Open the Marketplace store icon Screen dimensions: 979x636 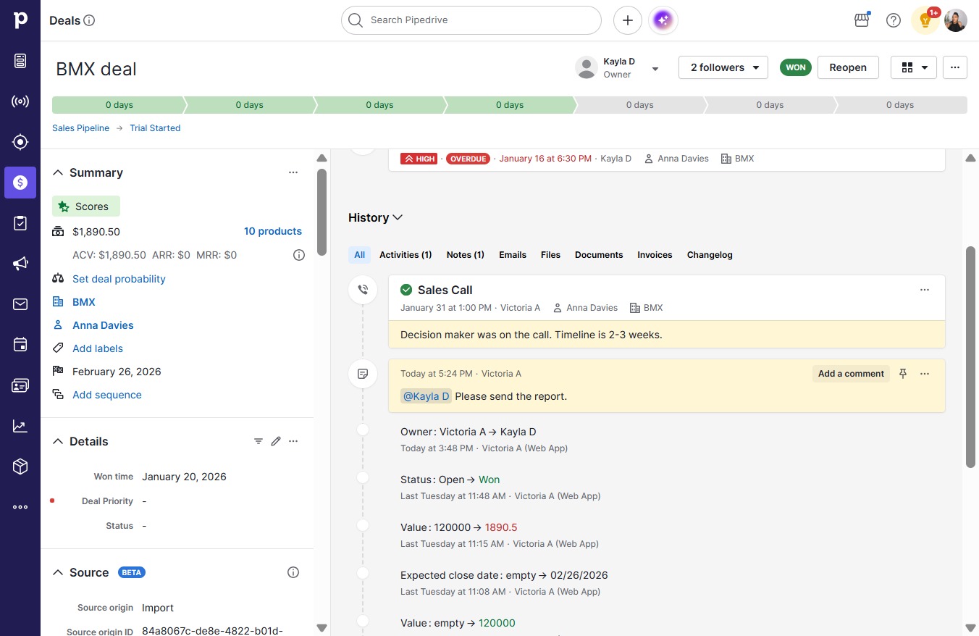(862, 20)
